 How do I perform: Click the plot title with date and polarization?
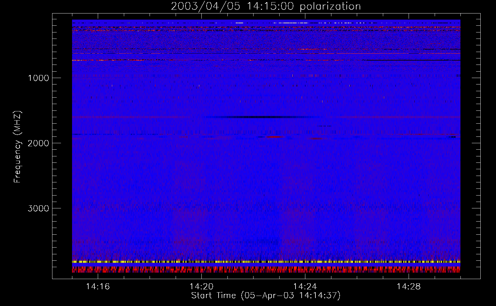click(x=266, y=6)
